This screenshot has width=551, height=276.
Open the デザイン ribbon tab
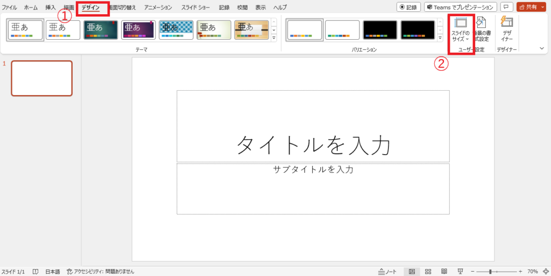90,8
